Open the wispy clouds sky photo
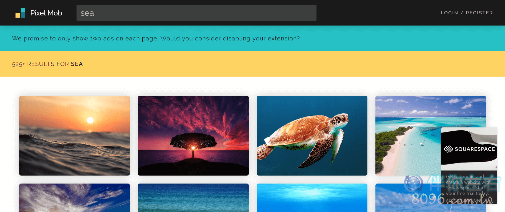Image resolution: width=505 pixels, height=212 pixels. (74, 198)
